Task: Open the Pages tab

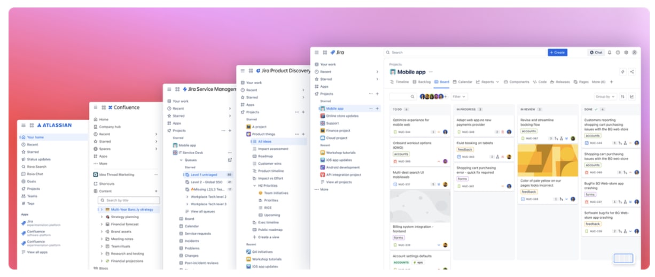Action: pyautogui.click(x=581, y=82)
